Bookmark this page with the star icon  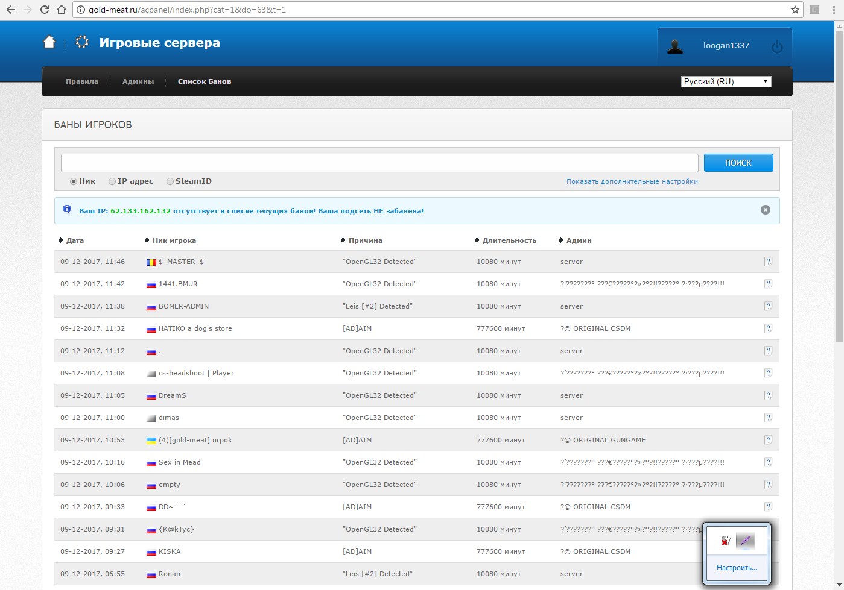pyautogui.click(x=795, y=10)
